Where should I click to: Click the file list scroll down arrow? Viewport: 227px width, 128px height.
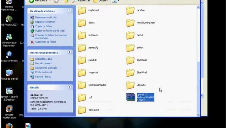click(x=198, y=115)
